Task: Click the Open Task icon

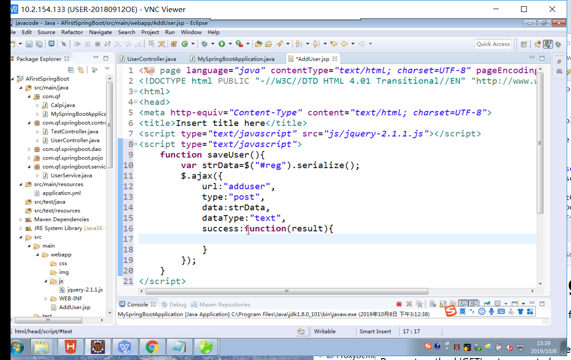Action: point(268,44)
